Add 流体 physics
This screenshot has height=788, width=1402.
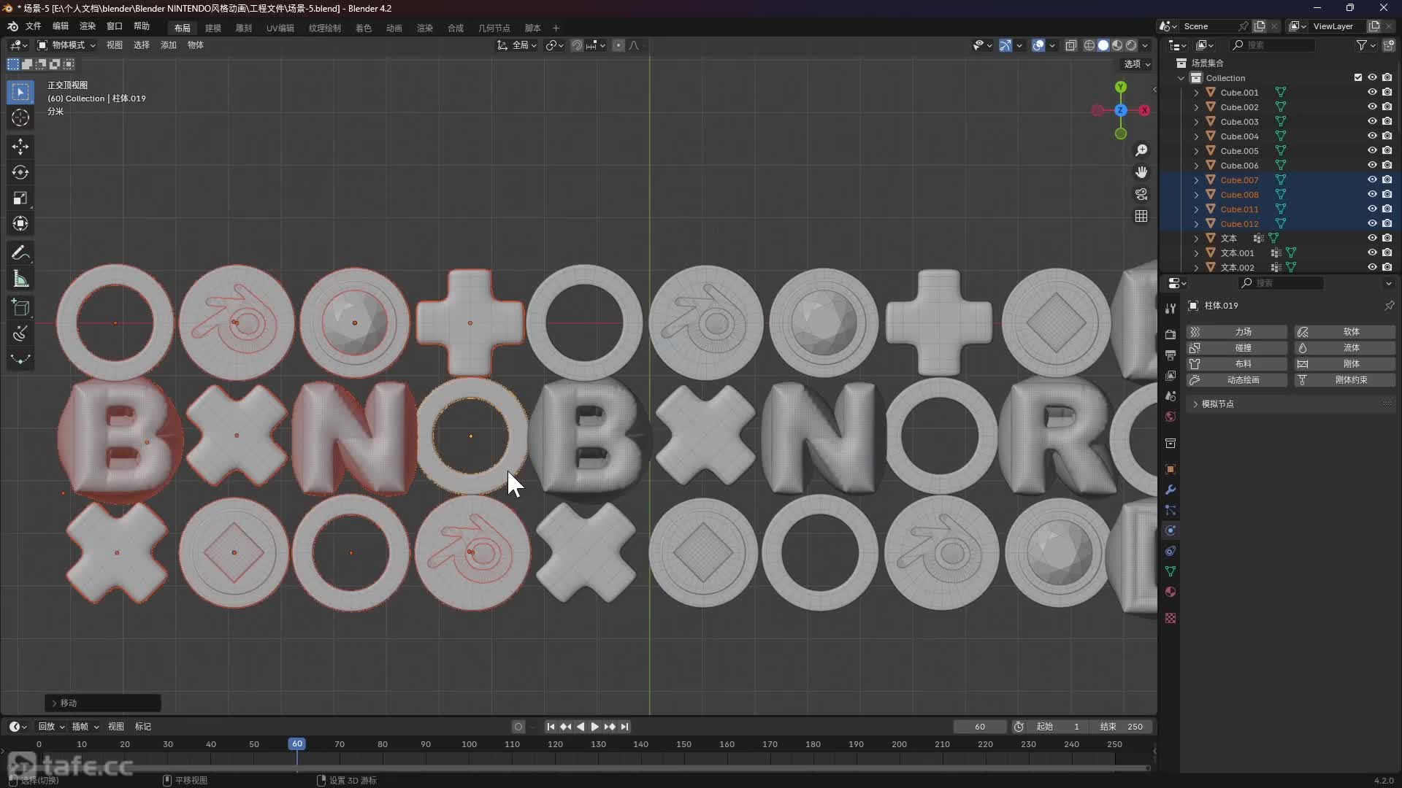(x=1345, y=348)
